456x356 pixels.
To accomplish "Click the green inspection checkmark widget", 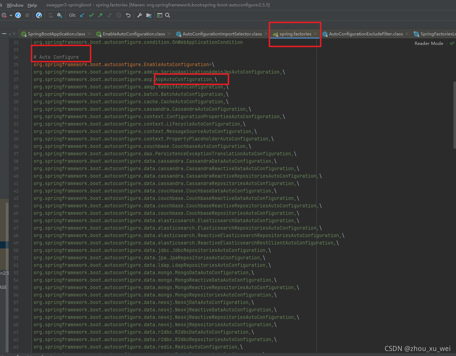I will pos(452,44).
